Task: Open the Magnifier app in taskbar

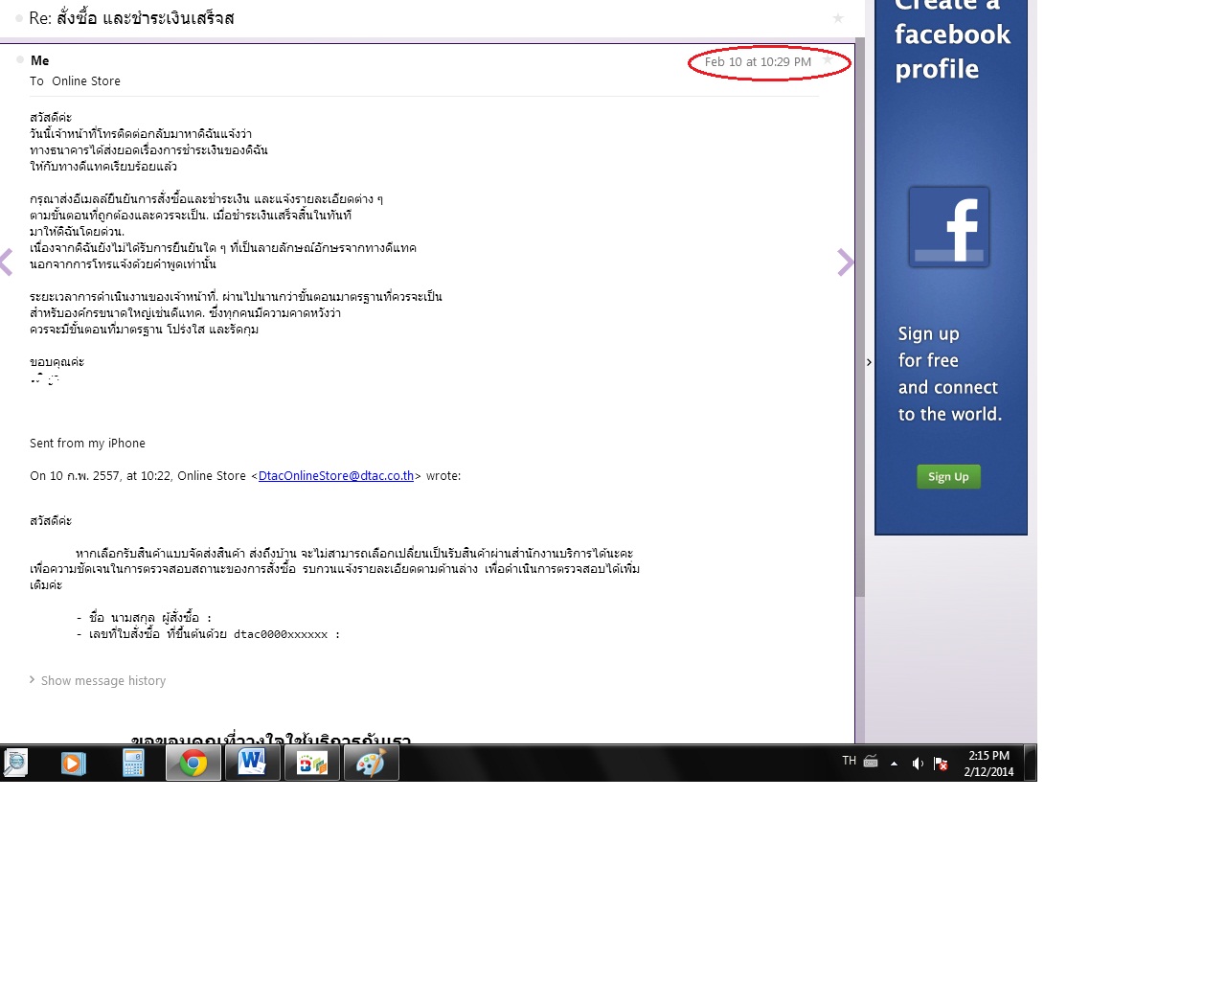Action: tap(15, 763)
